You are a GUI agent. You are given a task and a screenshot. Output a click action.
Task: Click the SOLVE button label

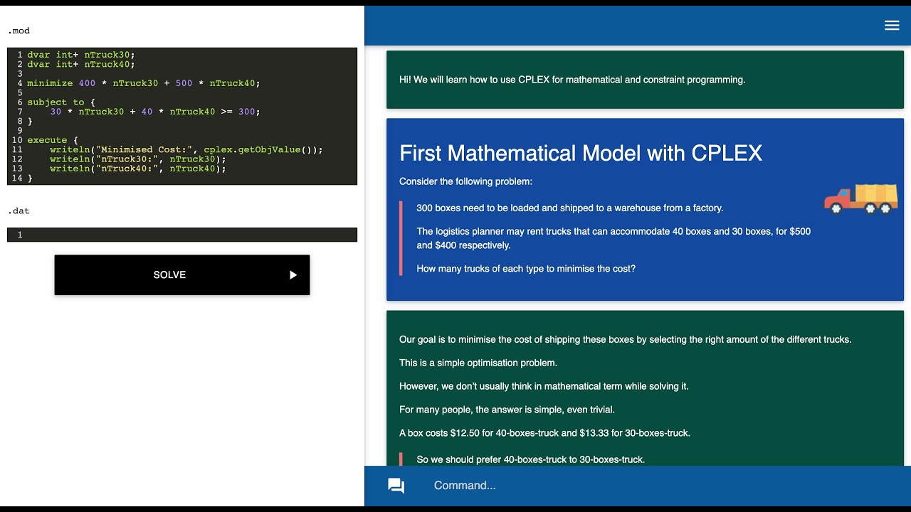169,275
